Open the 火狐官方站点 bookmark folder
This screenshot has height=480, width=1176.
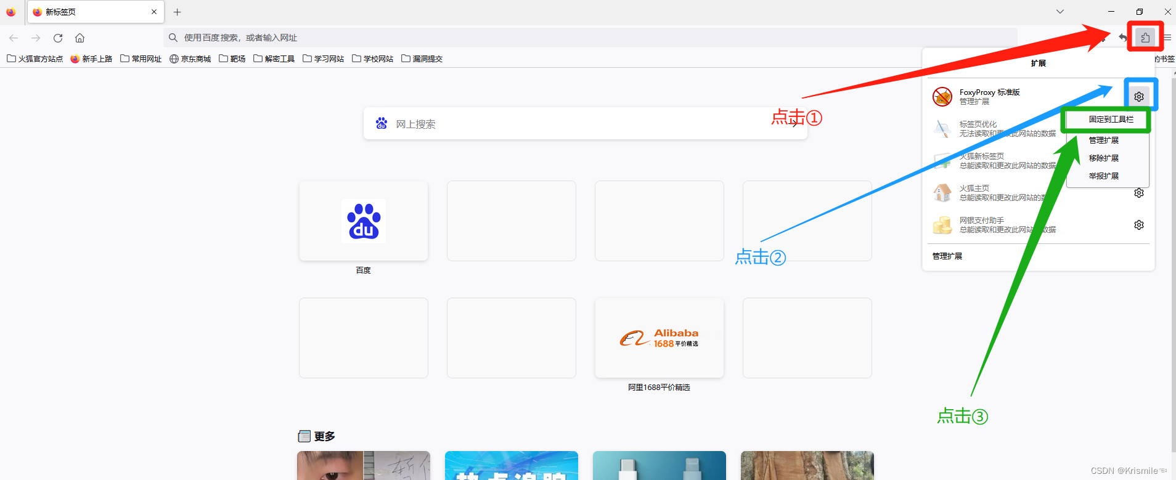(35, 59)
